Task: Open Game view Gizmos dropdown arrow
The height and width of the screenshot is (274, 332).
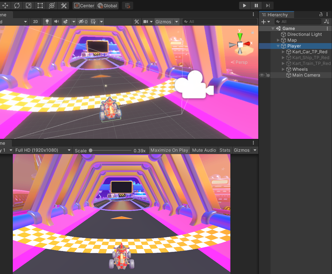Action: coord(255,150)
